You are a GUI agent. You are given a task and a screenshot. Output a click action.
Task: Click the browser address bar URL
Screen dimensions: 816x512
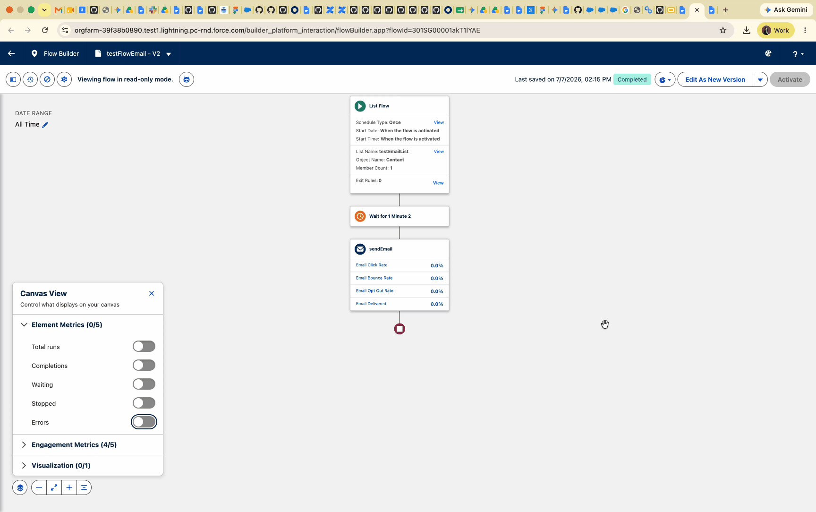coord(277,30)
